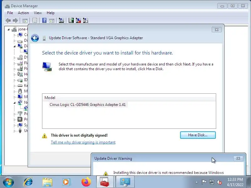Click Scan for hardware changes toolbar icon
Viewport: 251px width, 188px height.
click(61, 20)
